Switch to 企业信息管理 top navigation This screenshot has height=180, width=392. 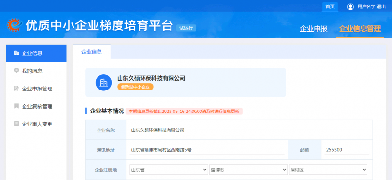[360, 29]
